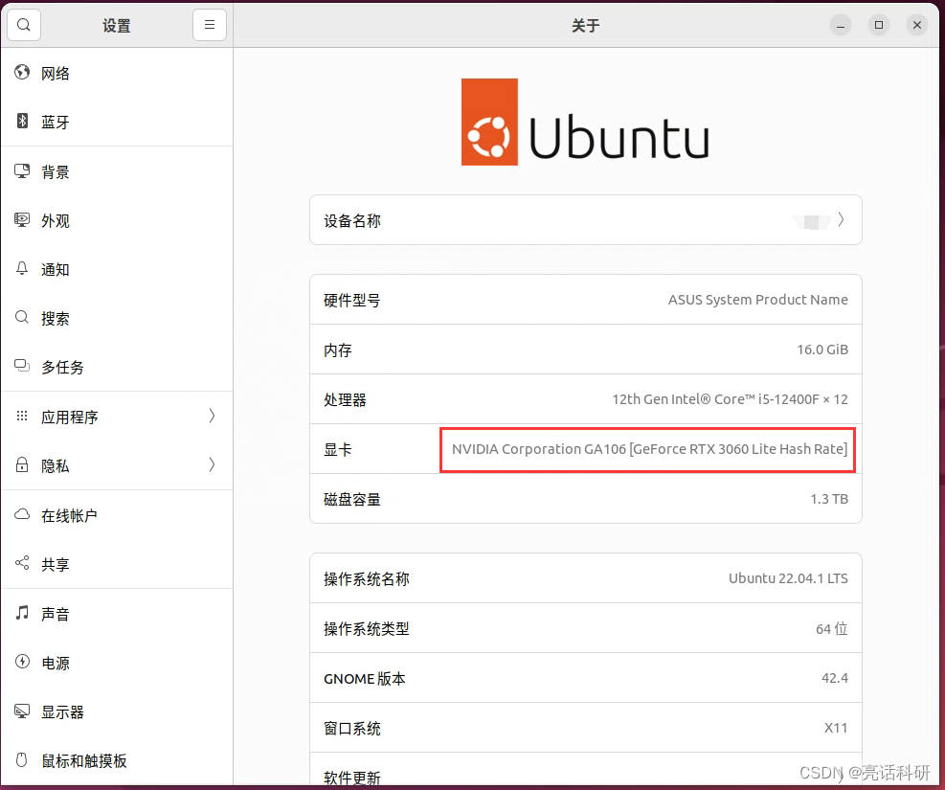
Task: Click the 内存 label
Action: point(337,350)
